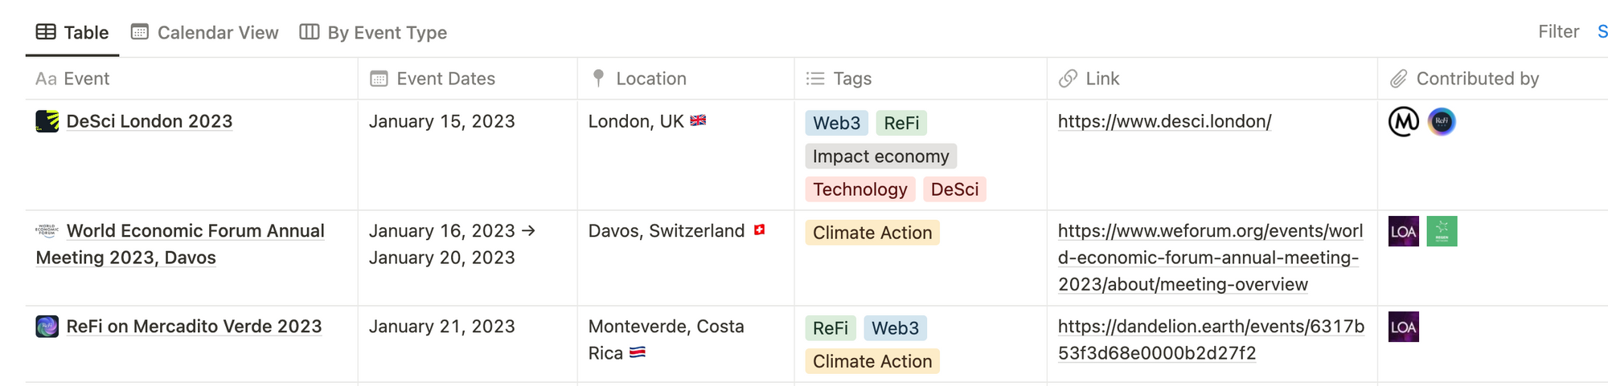Click the green contributor logo in Davos row
The width and height of the screenshot is (1608, 386).
pos(1442,232)
